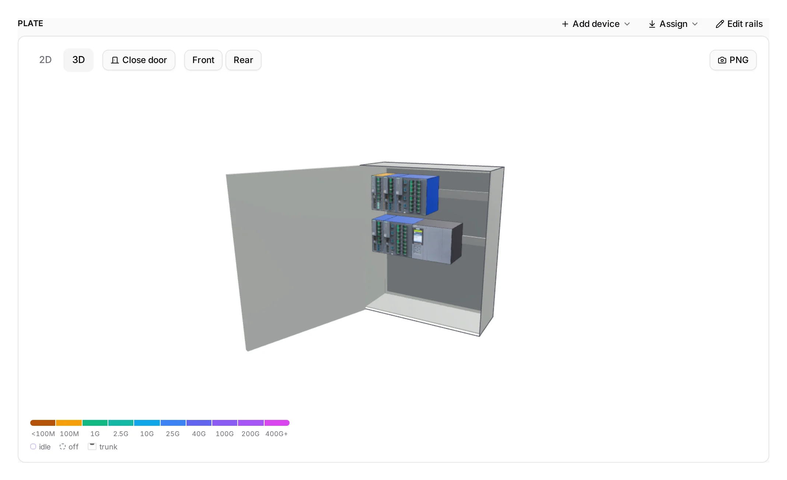Viewport: 787px width, 480px height.
Task: Click the trunk legend label
Action: pos(108,447)
